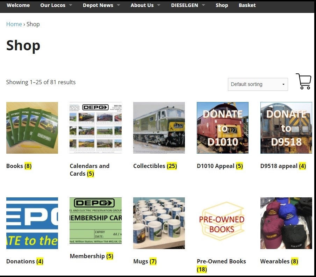316x277 pixels.
Task: Click the green membership card image
Action: pyautogui.click(x=95, y=221)
